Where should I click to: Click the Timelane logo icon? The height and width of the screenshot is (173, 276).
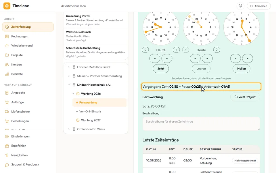pyautogui.click(x=7, y=6)
